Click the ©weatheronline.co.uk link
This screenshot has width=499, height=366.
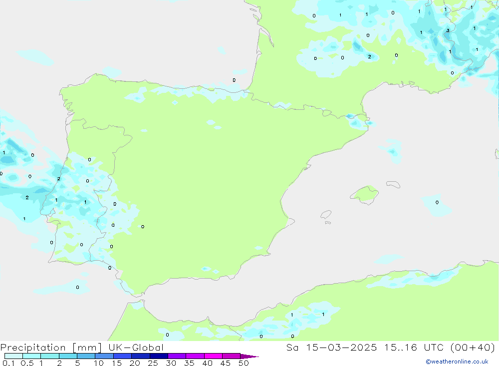point(457,362)
